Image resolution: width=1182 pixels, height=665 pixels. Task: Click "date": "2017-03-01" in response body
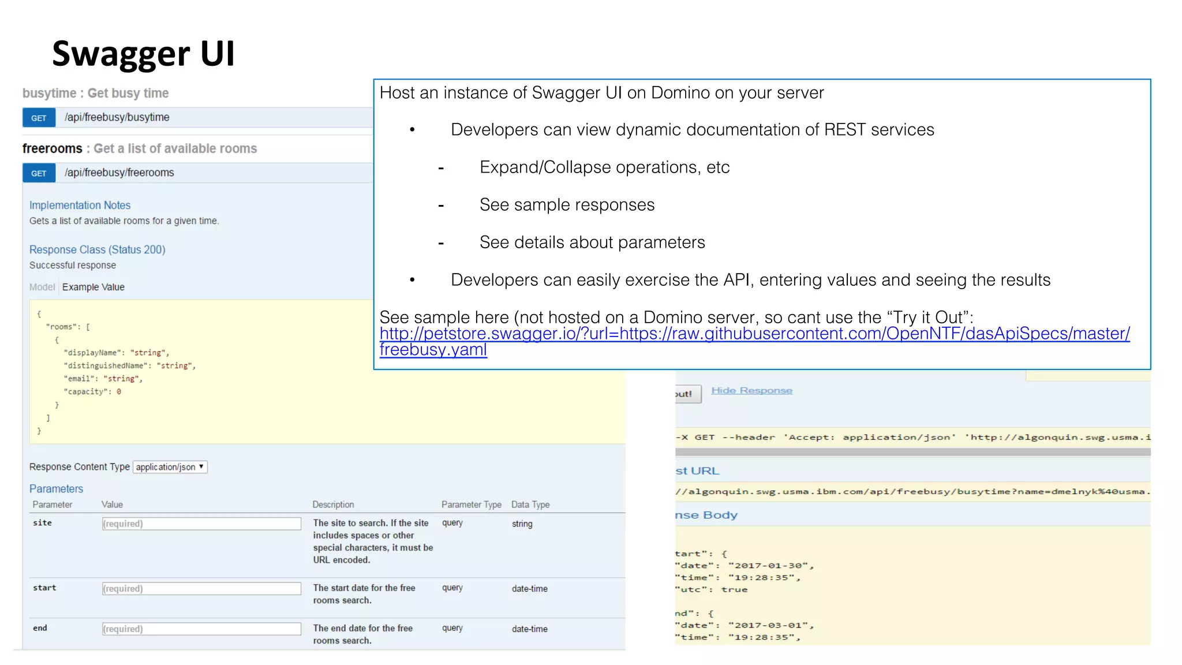[745, 625]
